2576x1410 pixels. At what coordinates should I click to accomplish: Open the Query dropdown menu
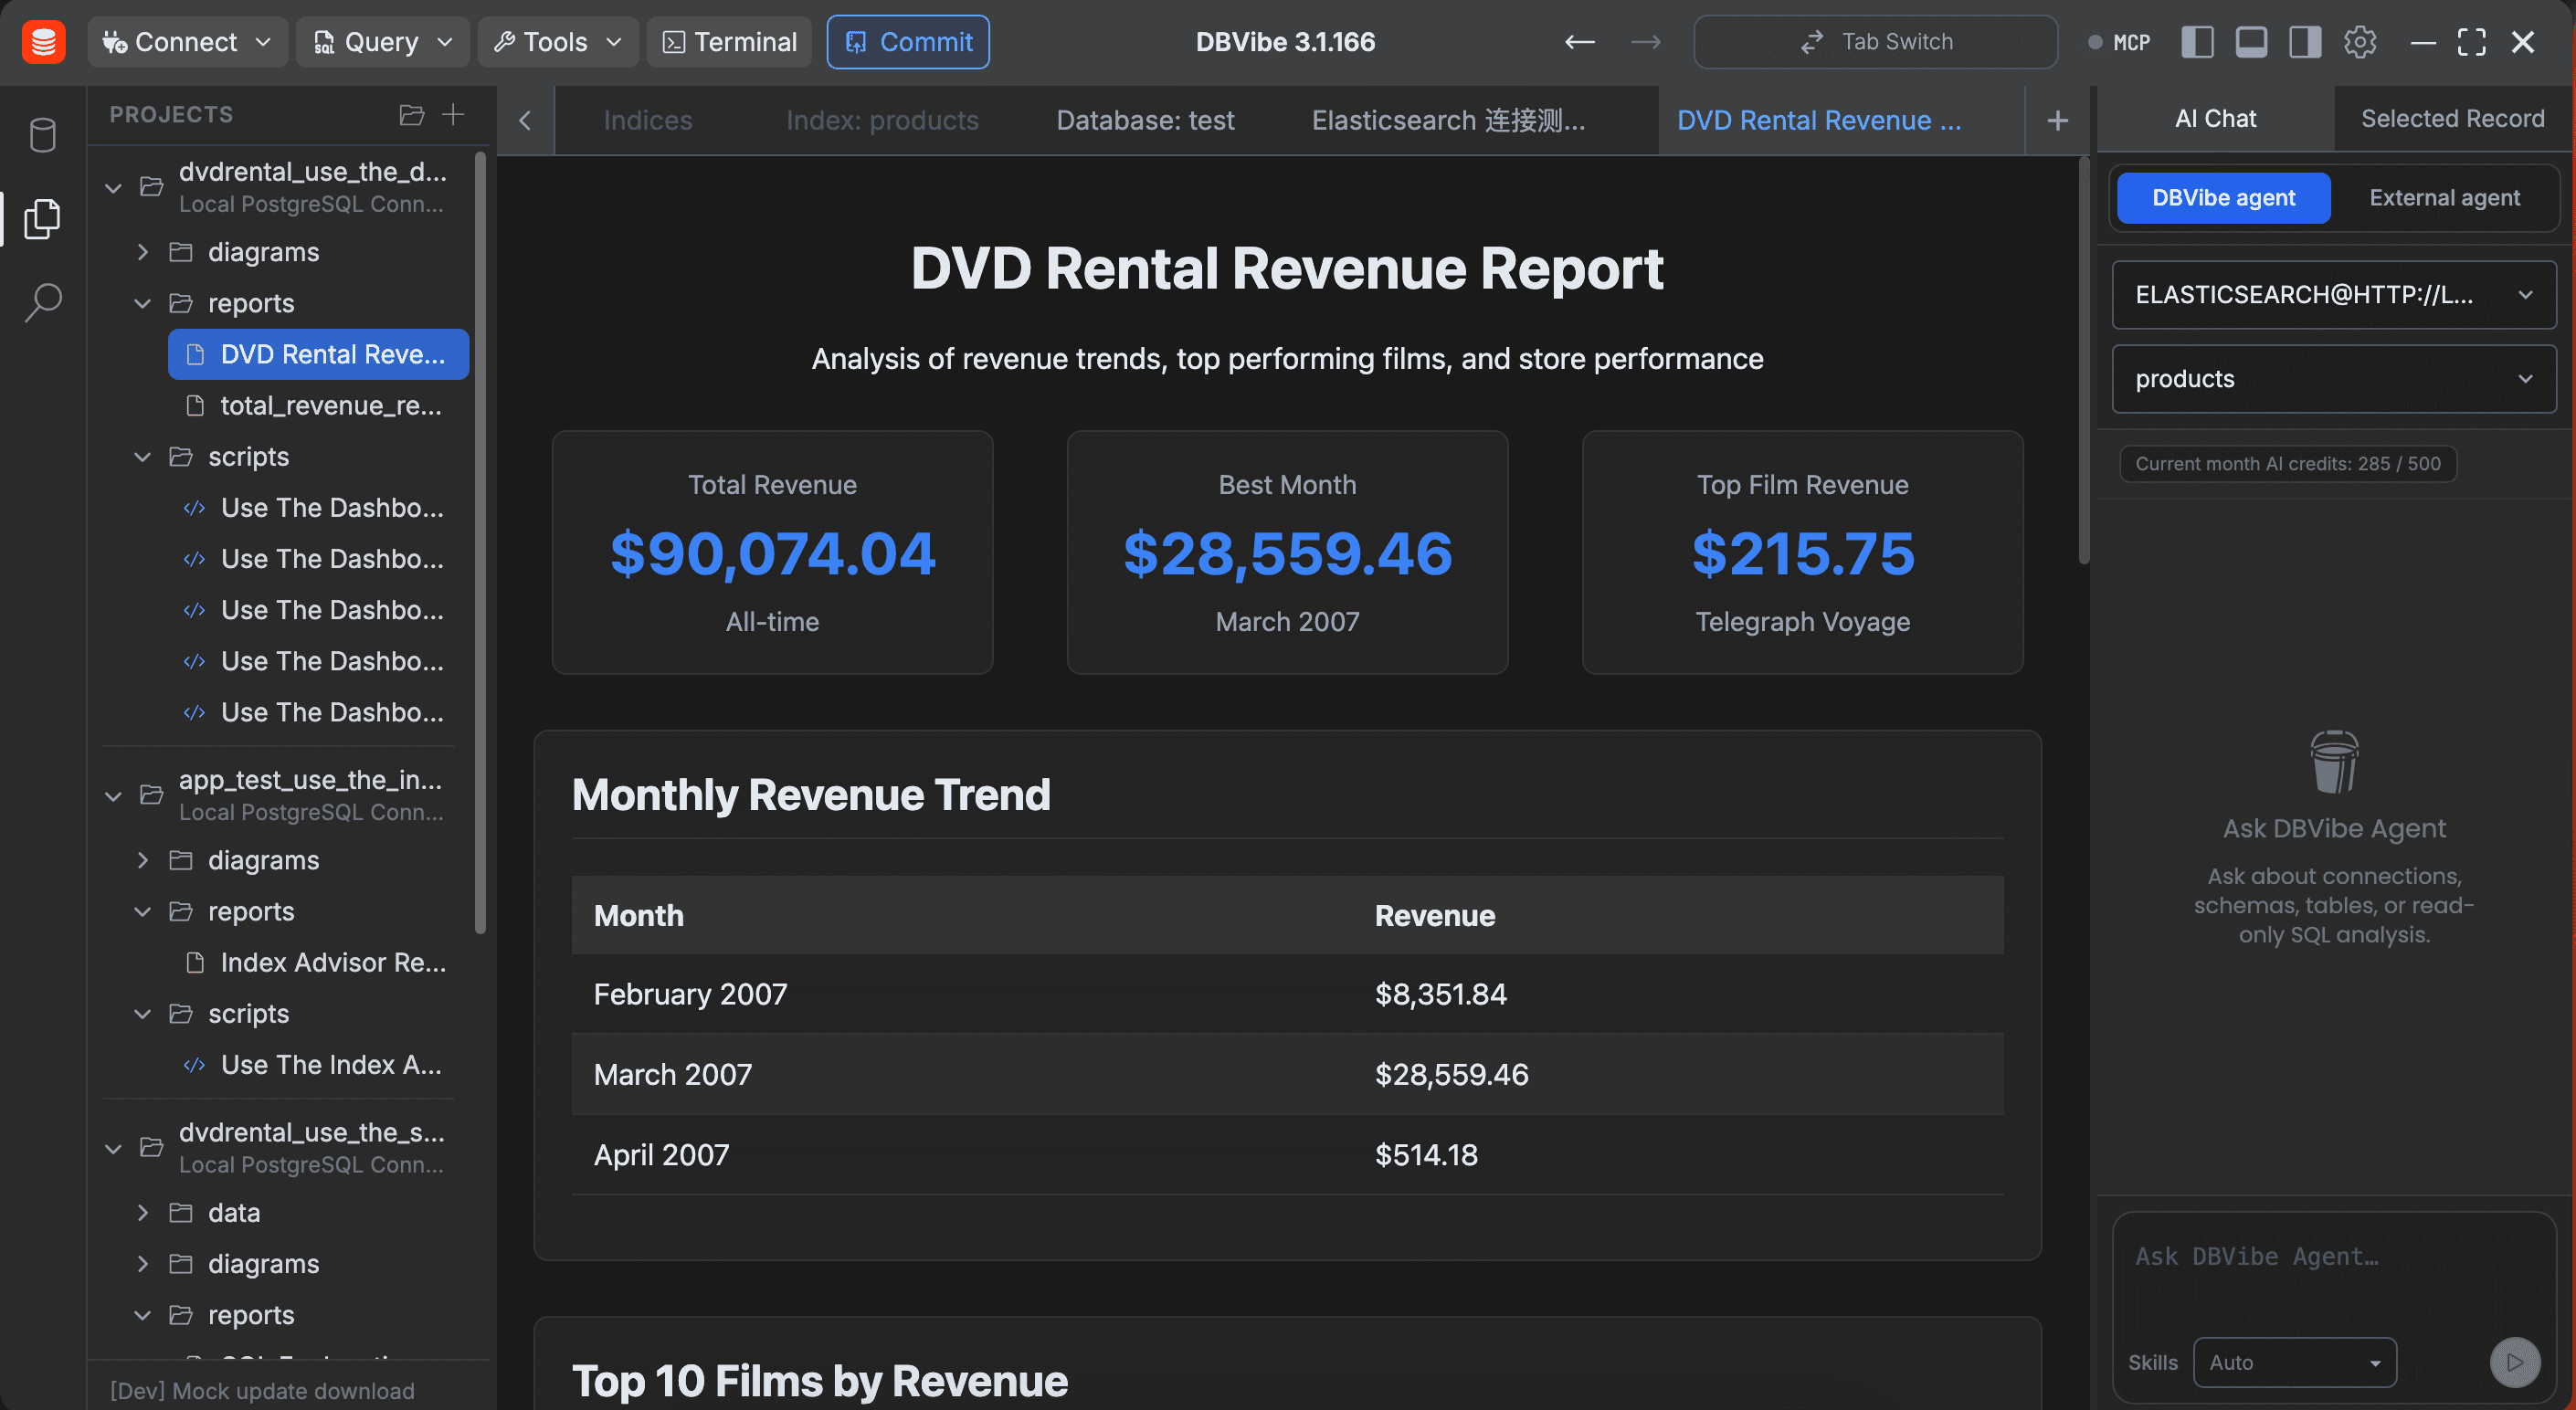click(383, 42)
